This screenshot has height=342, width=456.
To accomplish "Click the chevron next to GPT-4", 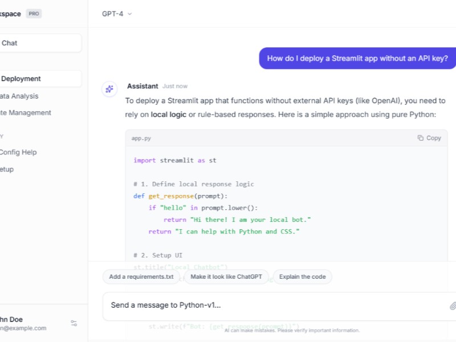I will [x=130, y=14].
